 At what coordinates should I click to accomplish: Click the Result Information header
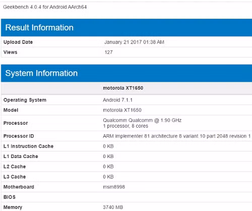tap(39, 28)
